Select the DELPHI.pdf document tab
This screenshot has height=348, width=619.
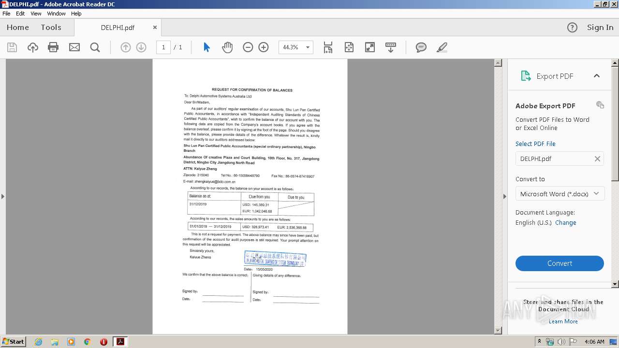(118, 28)
